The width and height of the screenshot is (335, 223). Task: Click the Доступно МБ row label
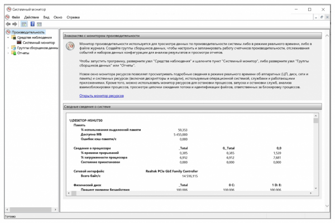[91, 134]
